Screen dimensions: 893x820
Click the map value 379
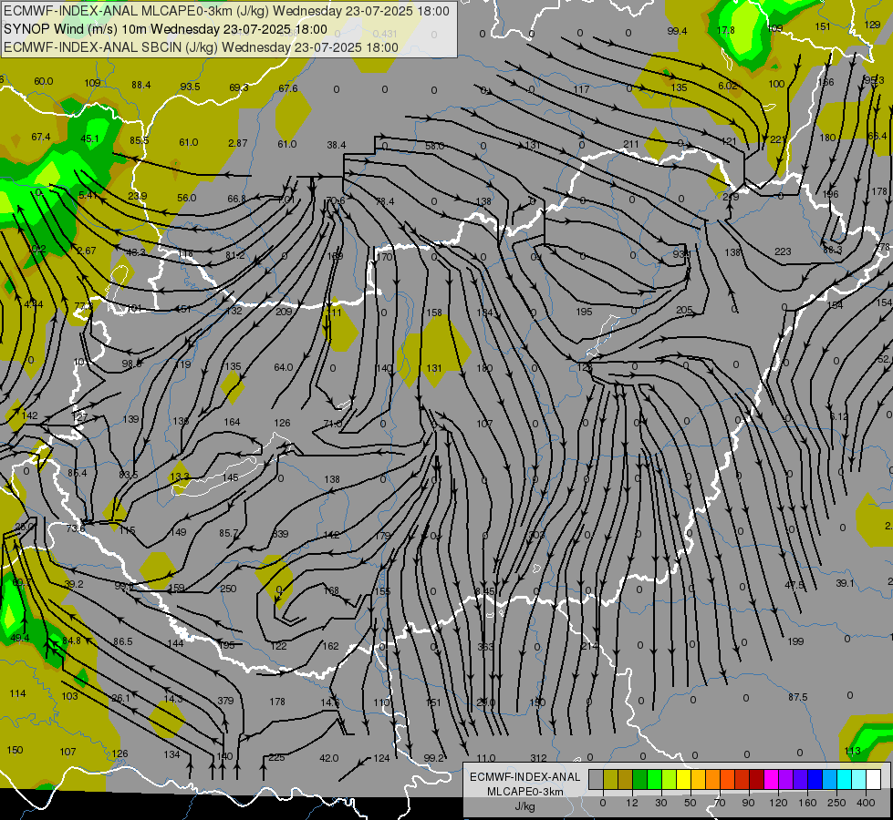click(225, 701)
